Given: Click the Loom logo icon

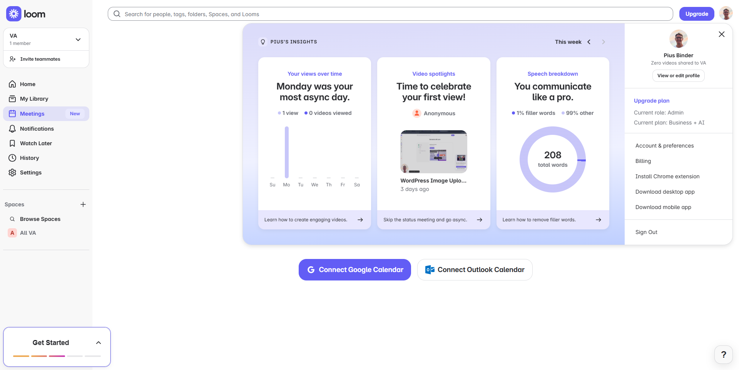Looking at the screenshot, I should coord(14,14).
